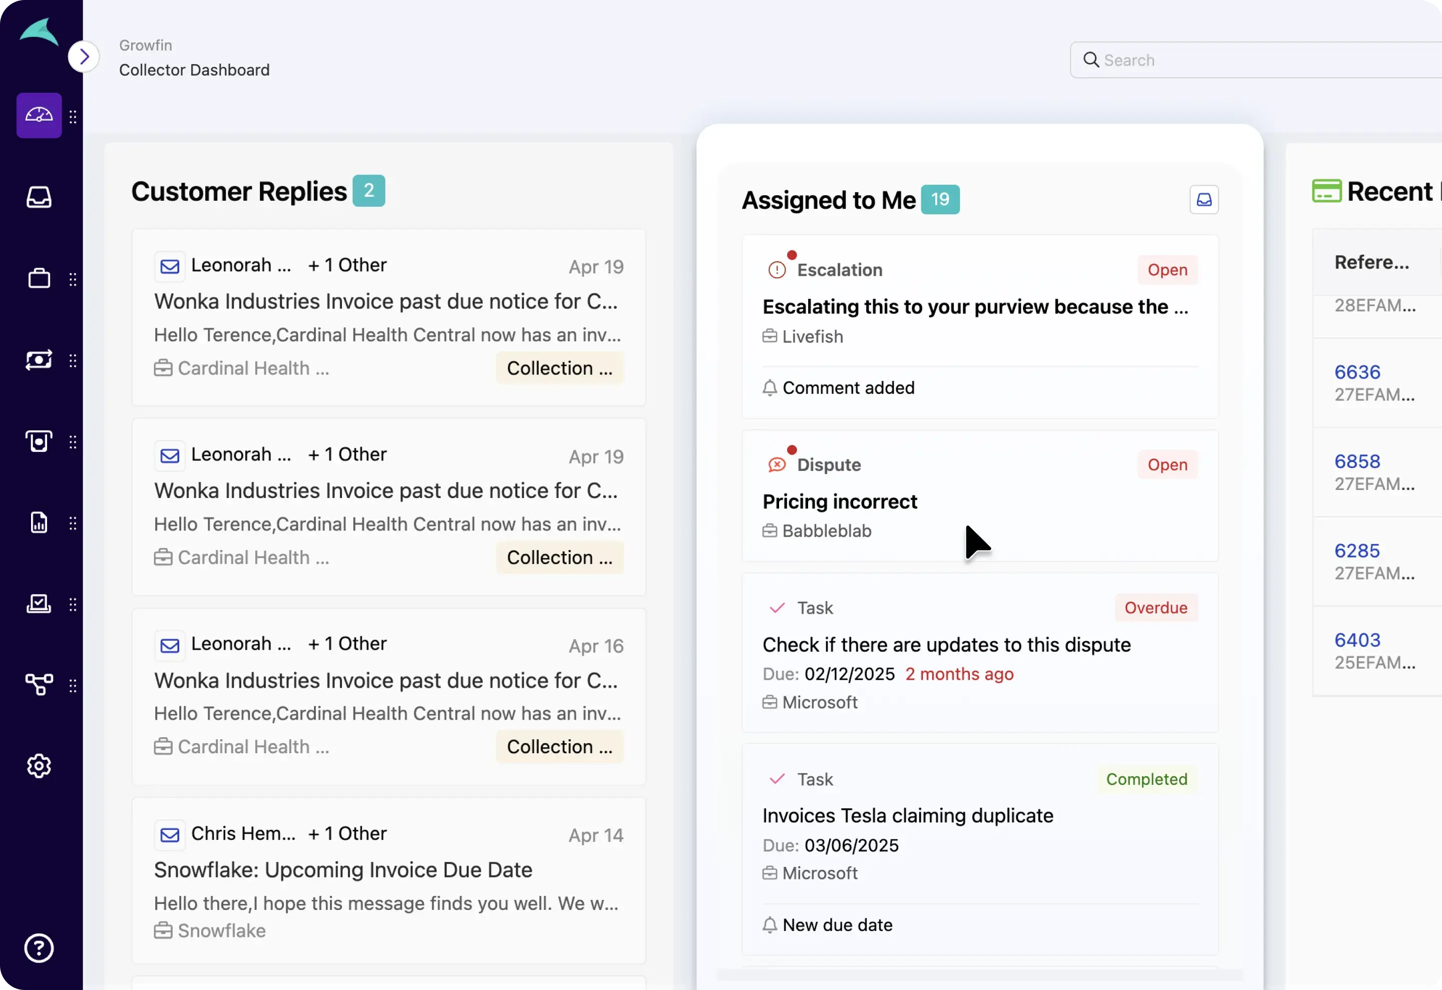
Task: Open the cash payments icon in sidebar
Action: (39, 360)
